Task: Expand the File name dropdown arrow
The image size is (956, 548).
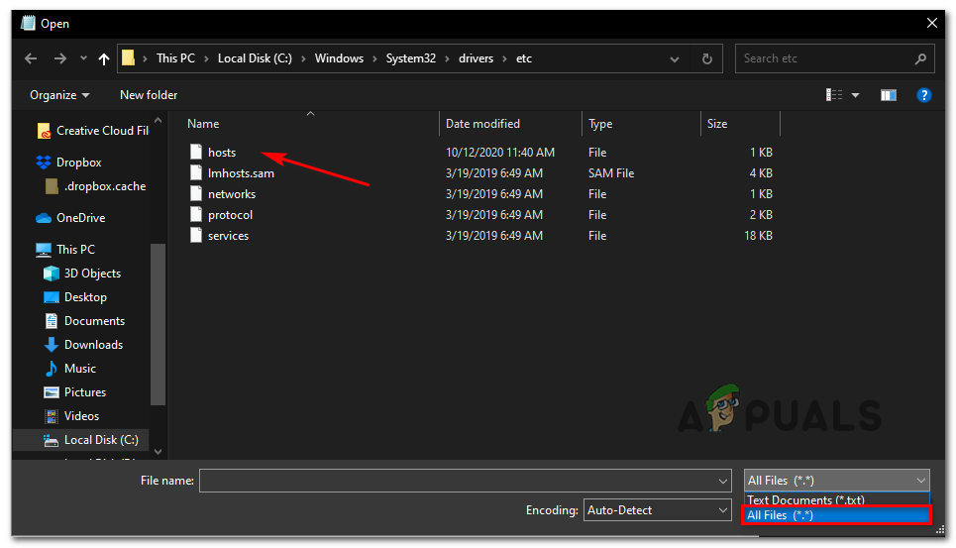Action: pos(723,481)
